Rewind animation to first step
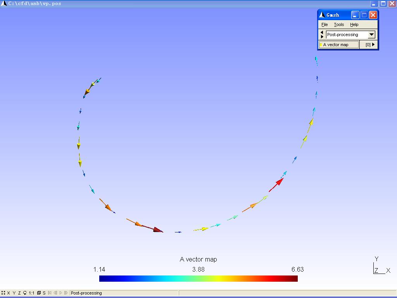Screen dimensions: 397x298 [x=50, y=293]
